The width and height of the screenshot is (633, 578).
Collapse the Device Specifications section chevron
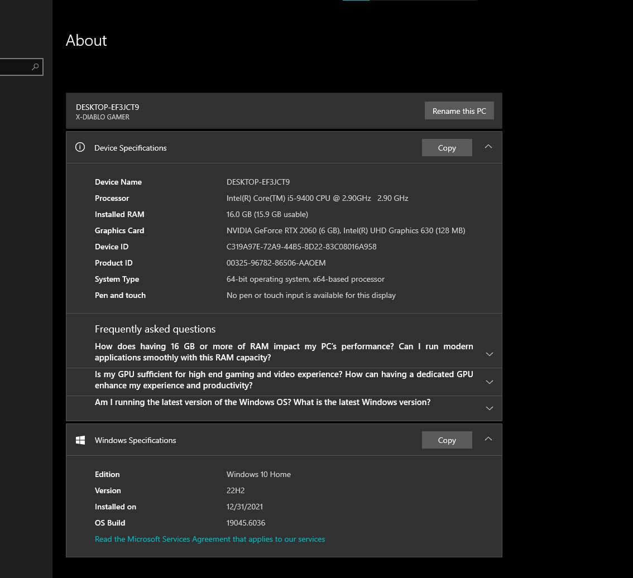[488, 147]
